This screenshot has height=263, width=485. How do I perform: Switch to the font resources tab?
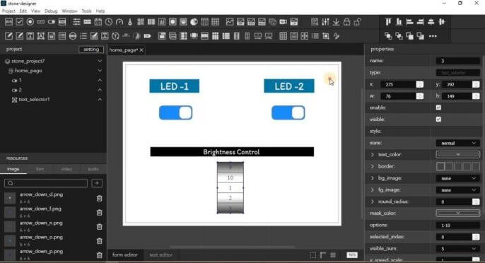click(40, 169)
